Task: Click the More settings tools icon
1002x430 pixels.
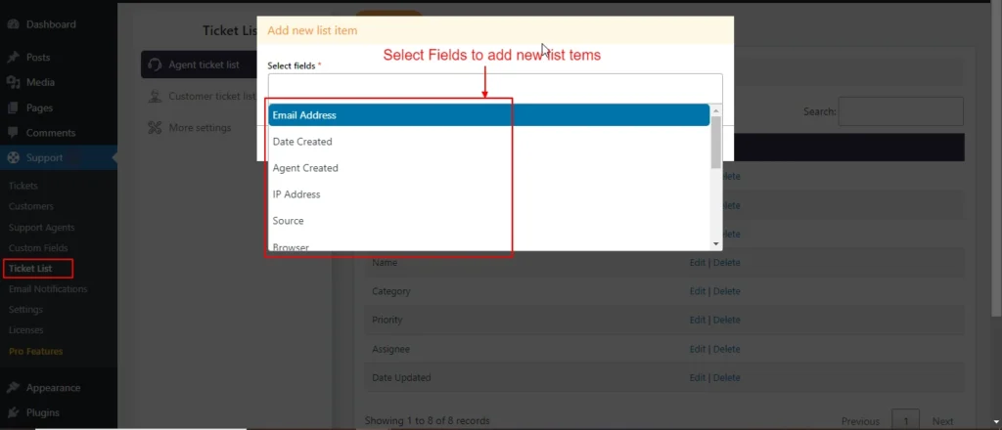Action: point(154,128)
